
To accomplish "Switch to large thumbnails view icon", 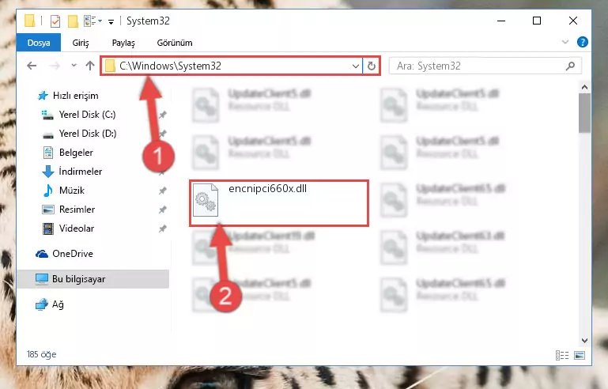I will pos(580,355).
